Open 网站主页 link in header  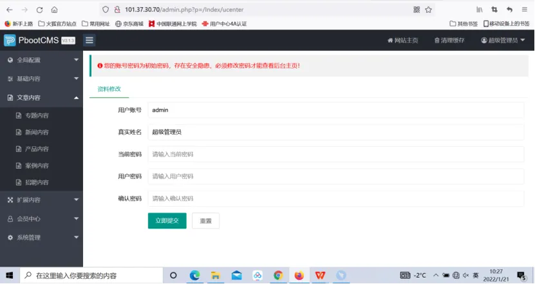tap(402, 41)
